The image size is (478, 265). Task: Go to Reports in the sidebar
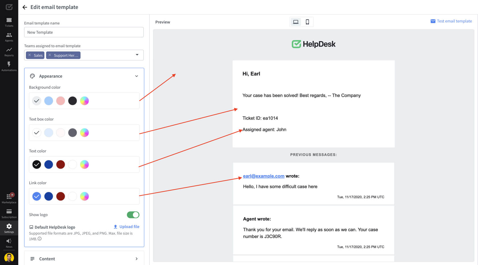click(9, 52)
